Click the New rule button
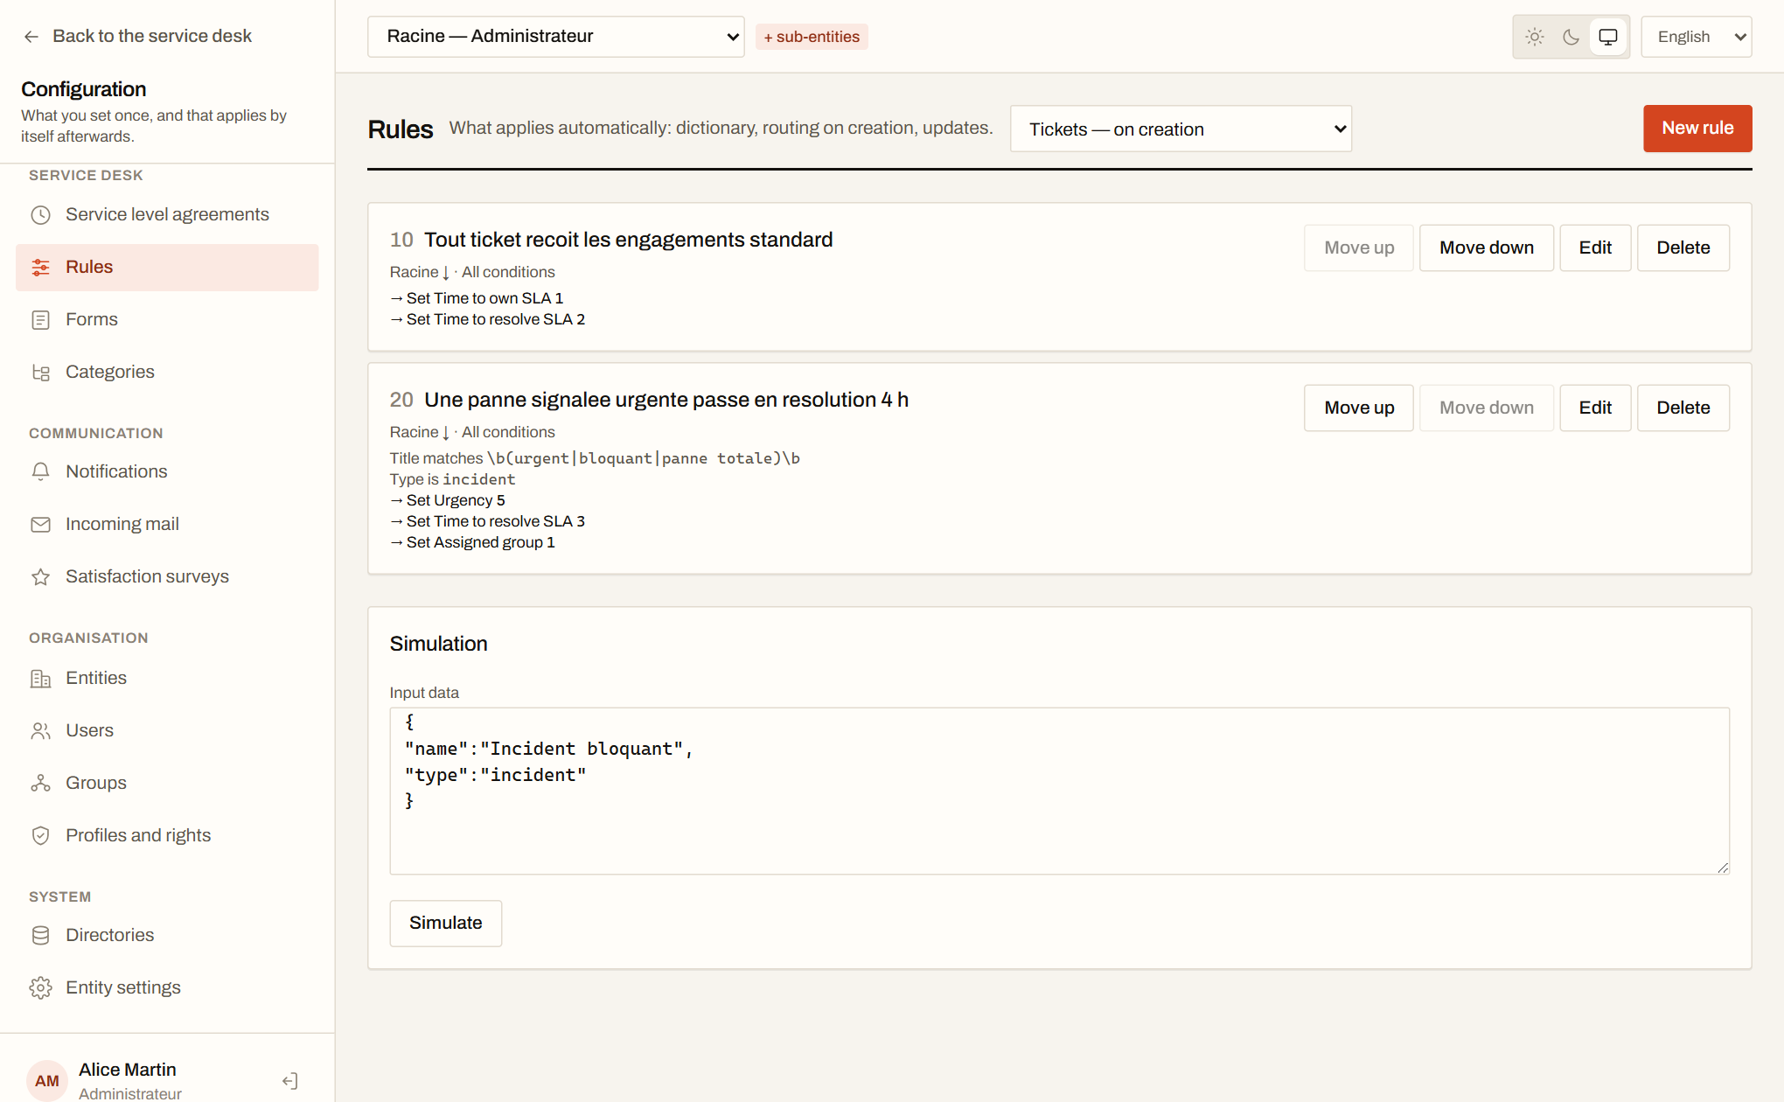1784x1102 pixels. pyautogui.click(x=1697, y=129)
